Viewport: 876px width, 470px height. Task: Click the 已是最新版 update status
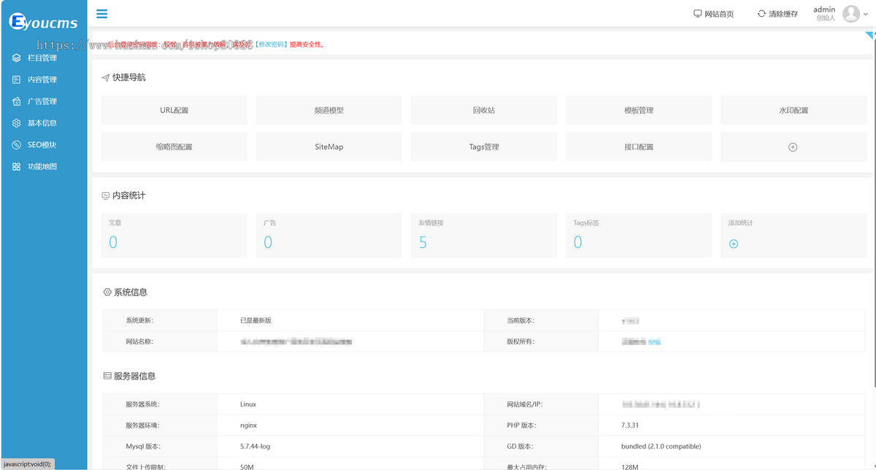point(255,320)
